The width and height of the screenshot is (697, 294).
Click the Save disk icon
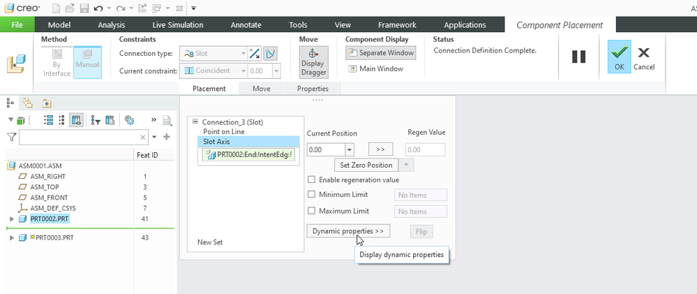[x=84, y=8]
